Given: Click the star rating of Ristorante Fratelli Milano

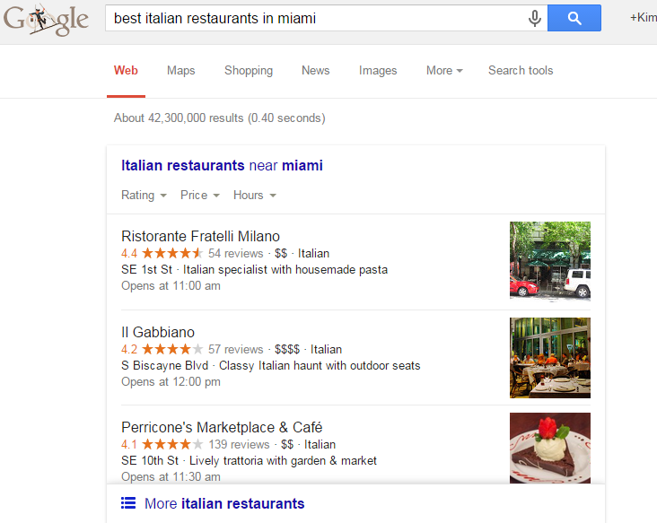Looking at the screenshot, I should [x=172, y=253].
